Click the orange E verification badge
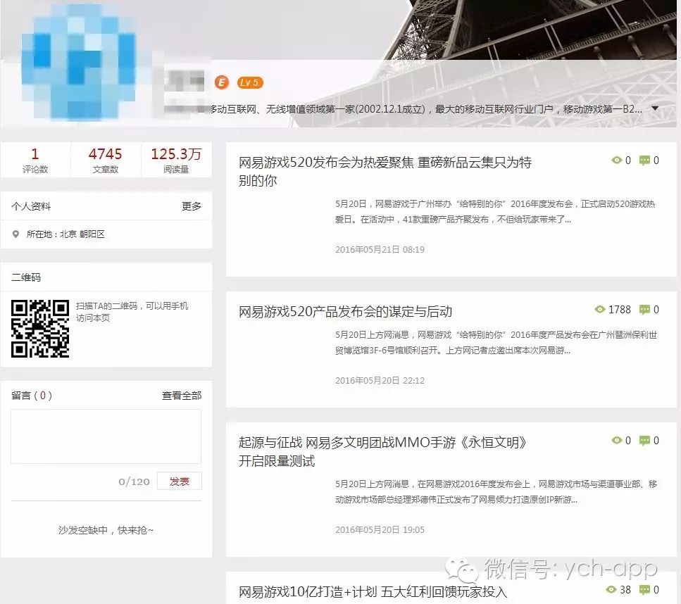 point(222,82)
